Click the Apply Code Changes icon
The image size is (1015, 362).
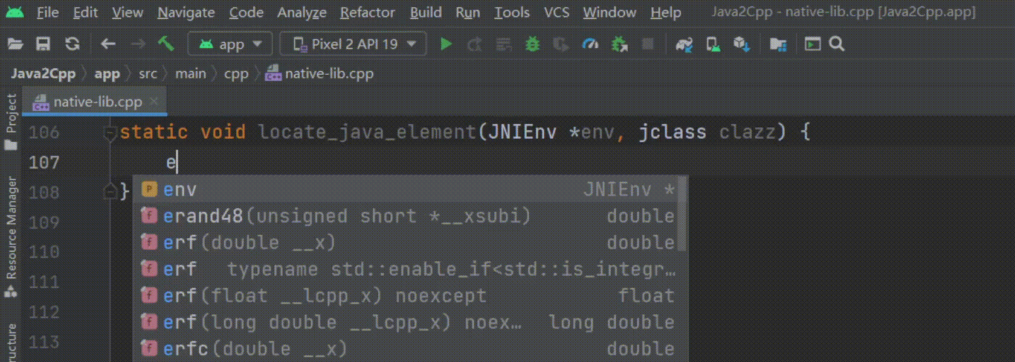click(503, 44)
